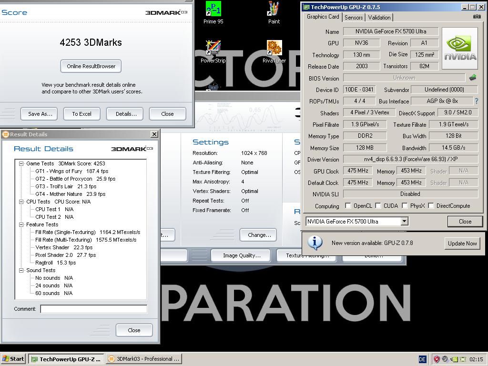Export results with To Excel button
Image resolution: width=488 pixels, height=366 pixels.
[82, 113]
